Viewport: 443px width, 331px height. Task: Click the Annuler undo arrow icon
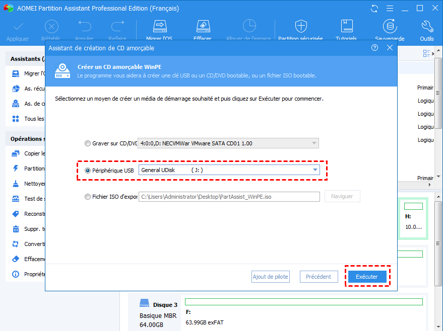tap(85, 27)
